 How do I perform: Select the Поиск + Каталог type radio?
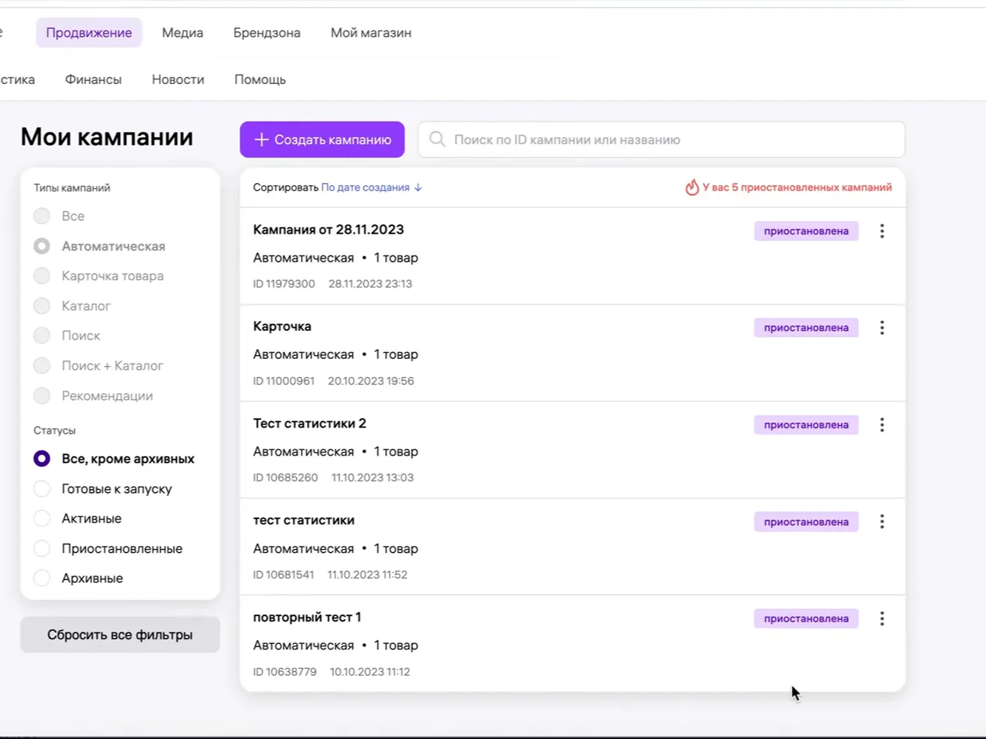click(x=42, y=365)
